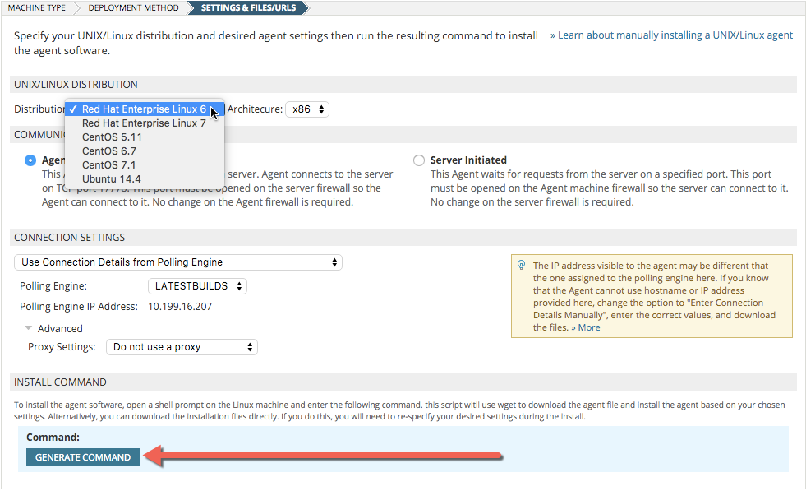Open the Architecture x86 dropdown

[307, 109]
